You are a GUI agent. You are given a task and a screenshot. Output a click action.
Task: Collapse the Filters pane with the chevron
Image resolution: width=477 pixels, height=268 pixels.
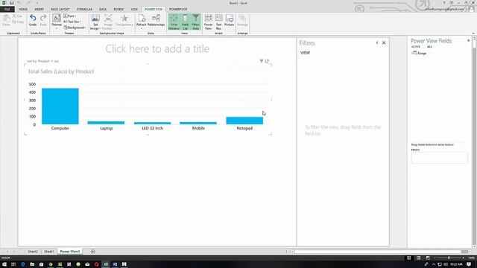(377, 43)
